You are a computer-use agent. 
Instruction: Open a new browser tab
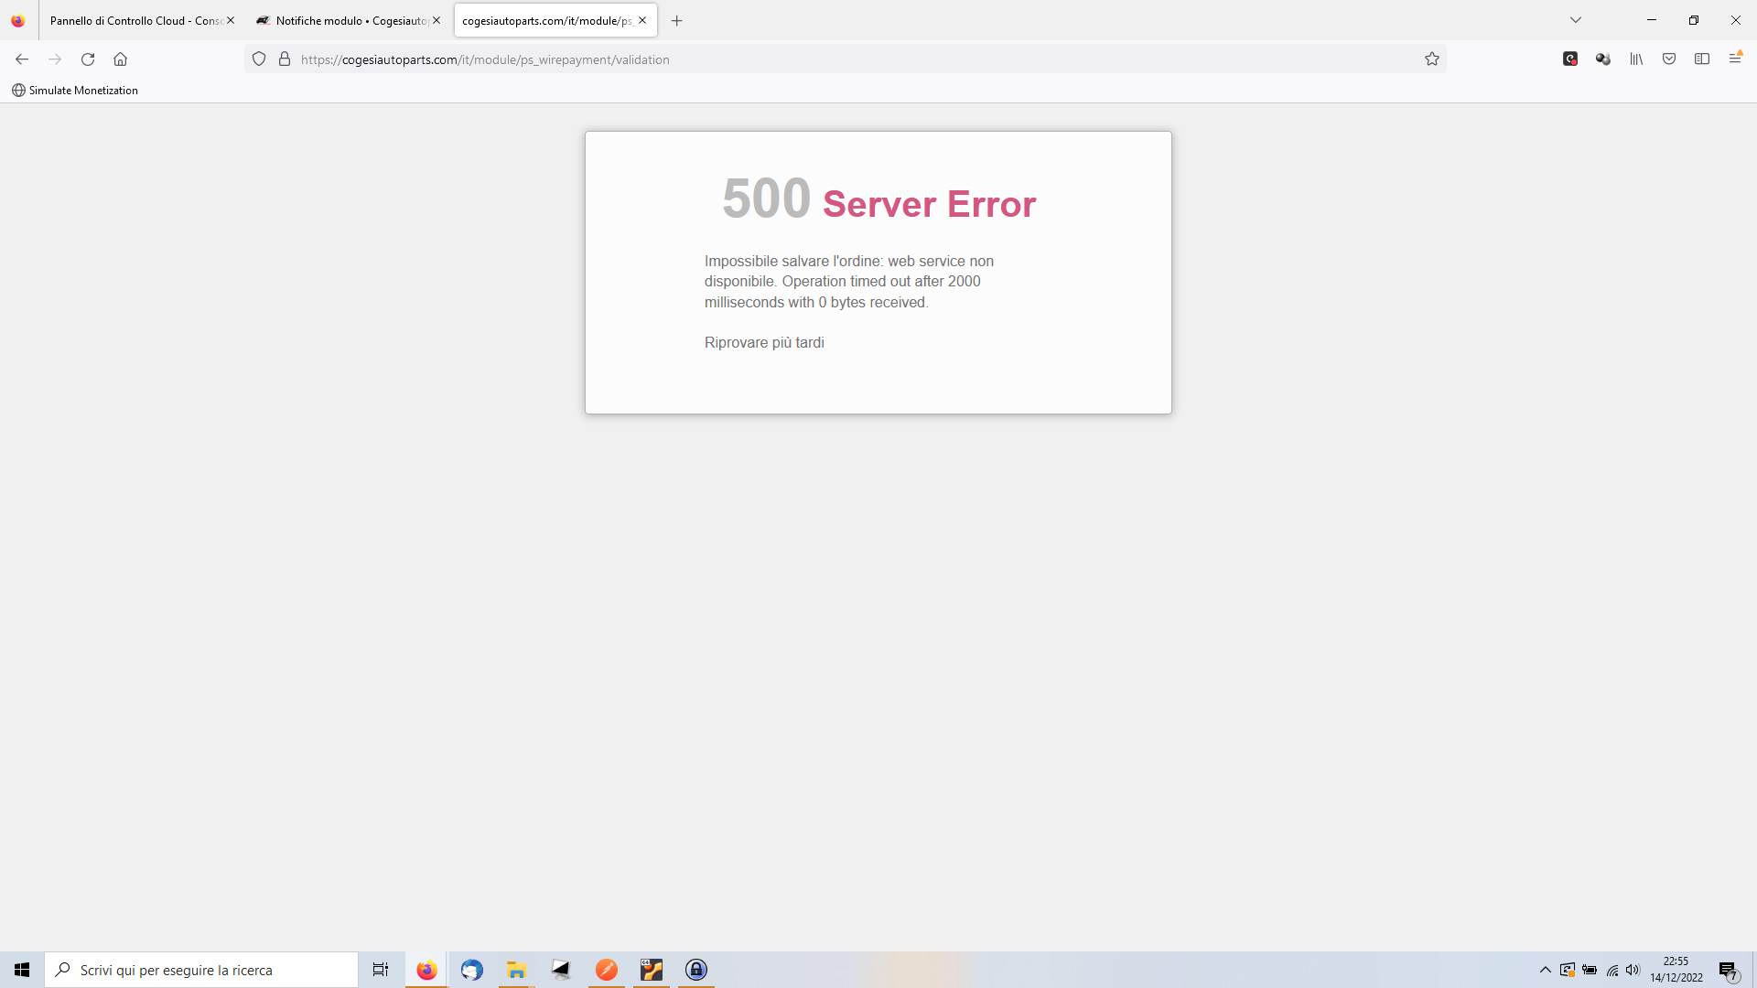coord(677,20)
